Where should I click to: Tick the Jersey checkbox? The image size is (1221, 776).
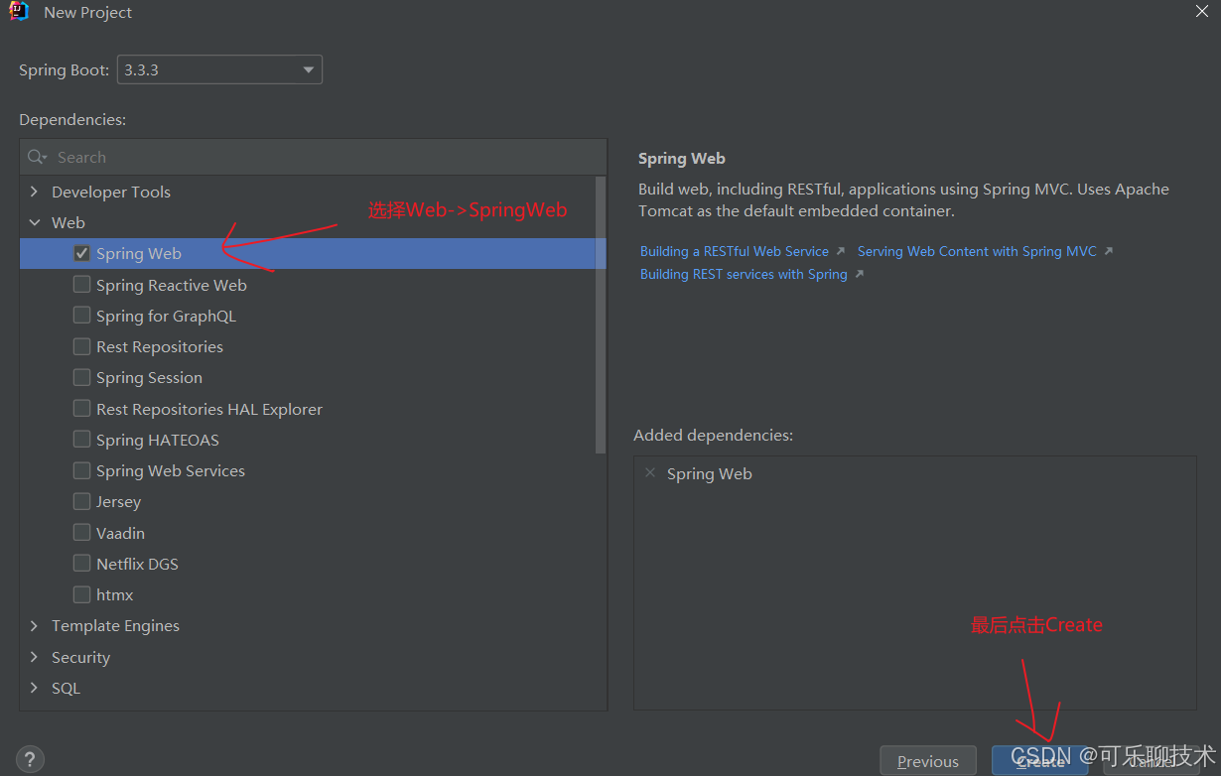tap(81, 501)
